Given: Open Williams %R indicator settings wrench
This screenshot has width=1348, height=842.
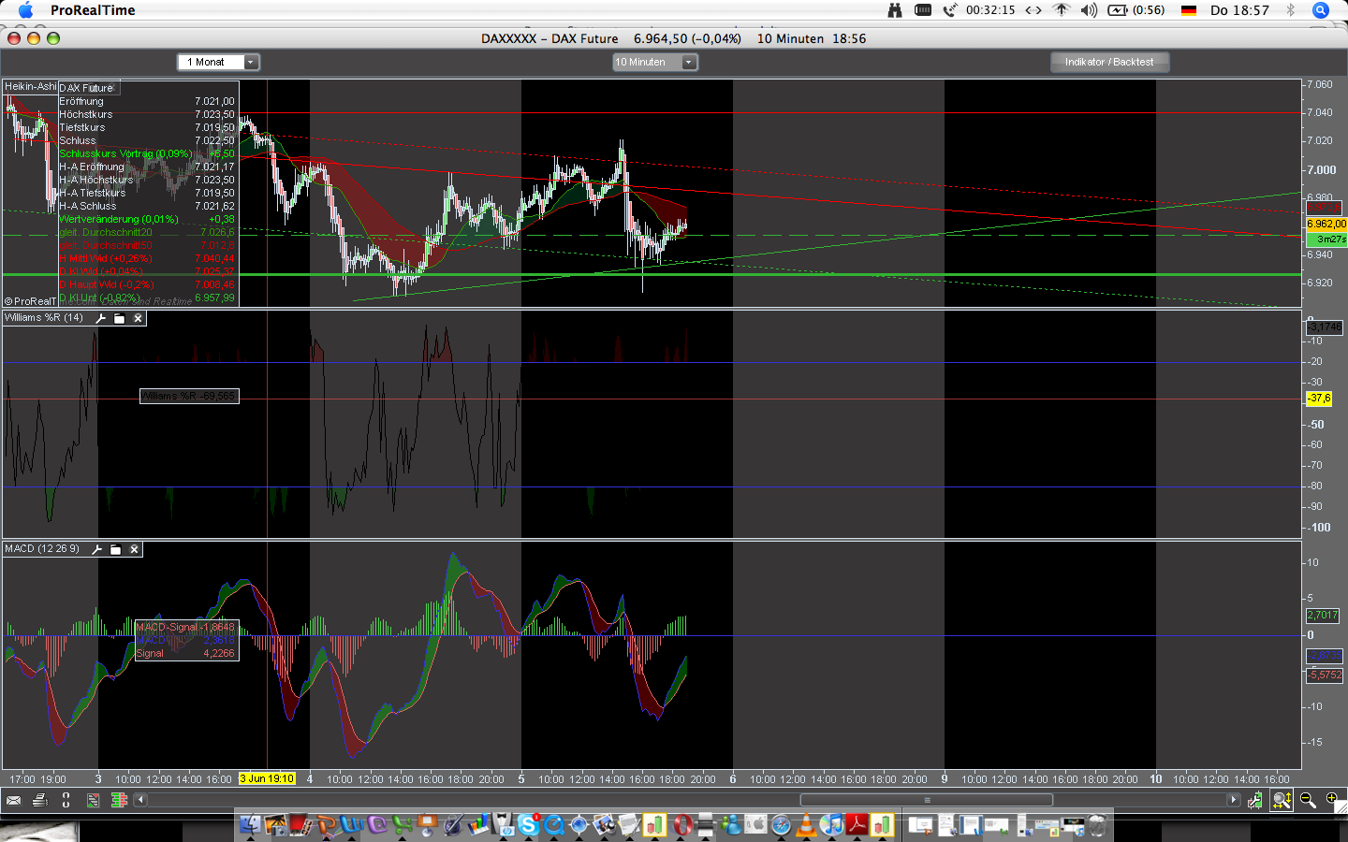Looking at the screenshot, I should 101,318.
